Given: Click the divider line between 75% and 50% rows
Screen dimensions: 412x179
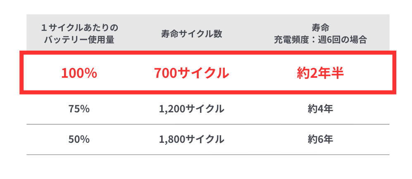Looking at the screenshot, I should pyautogui.click(x=207, y=124).
